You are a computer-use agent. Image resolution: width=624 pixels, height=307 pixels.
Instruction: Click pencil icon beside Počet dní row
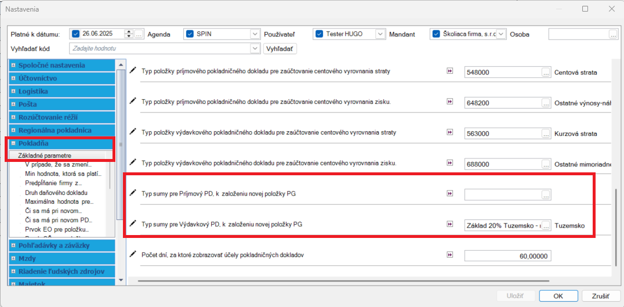[x=133, y=254]
